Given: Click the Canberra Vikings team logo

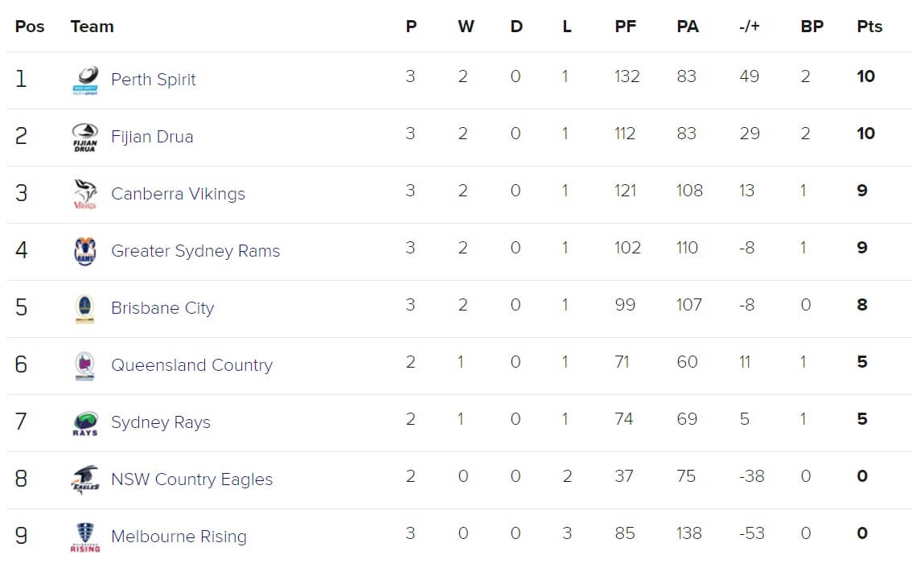Looking at the screenshot, I should pos(85,195).
